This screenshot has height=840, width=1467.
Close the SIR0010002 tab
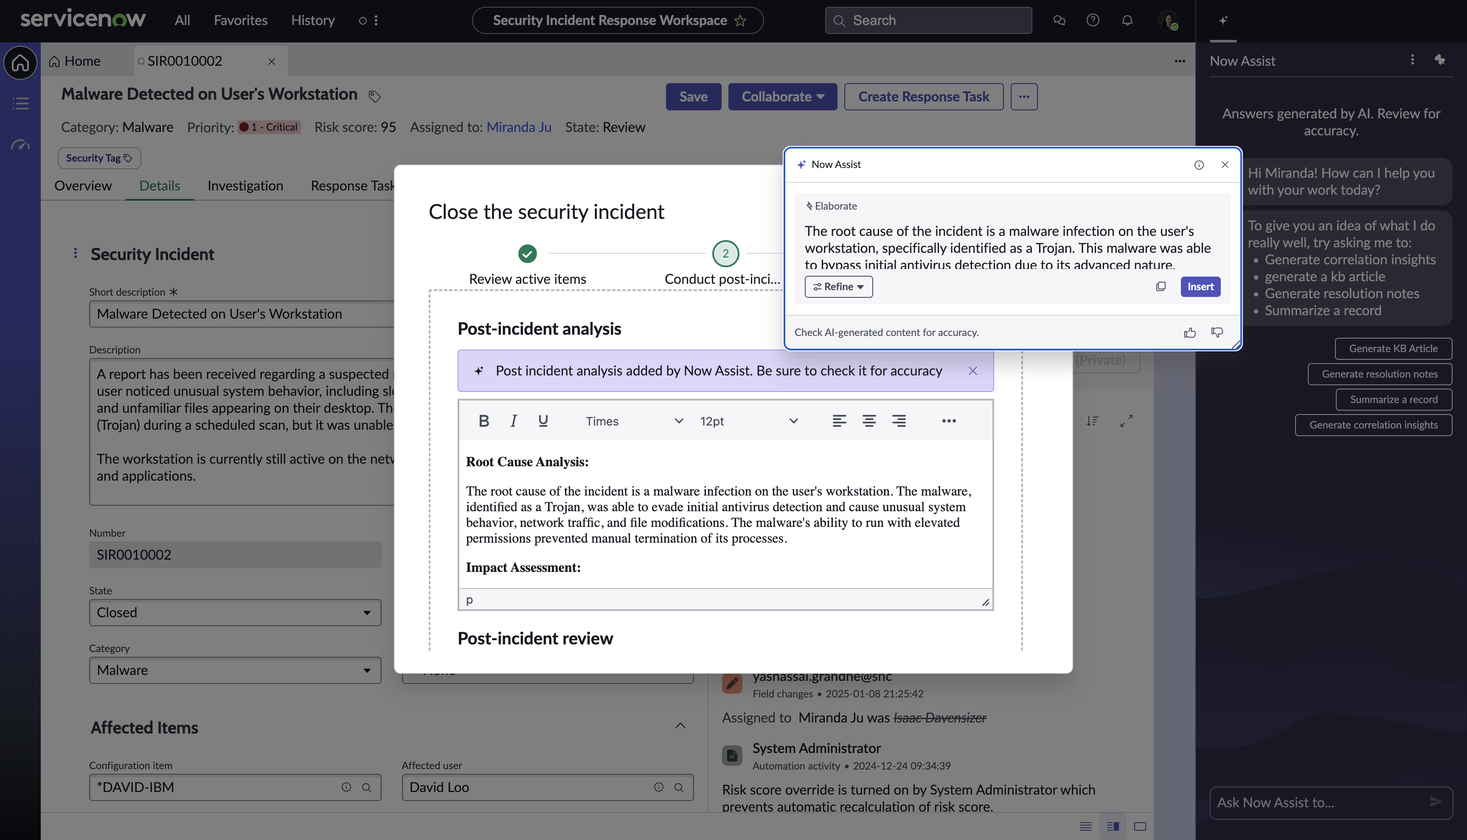(271, 61)
